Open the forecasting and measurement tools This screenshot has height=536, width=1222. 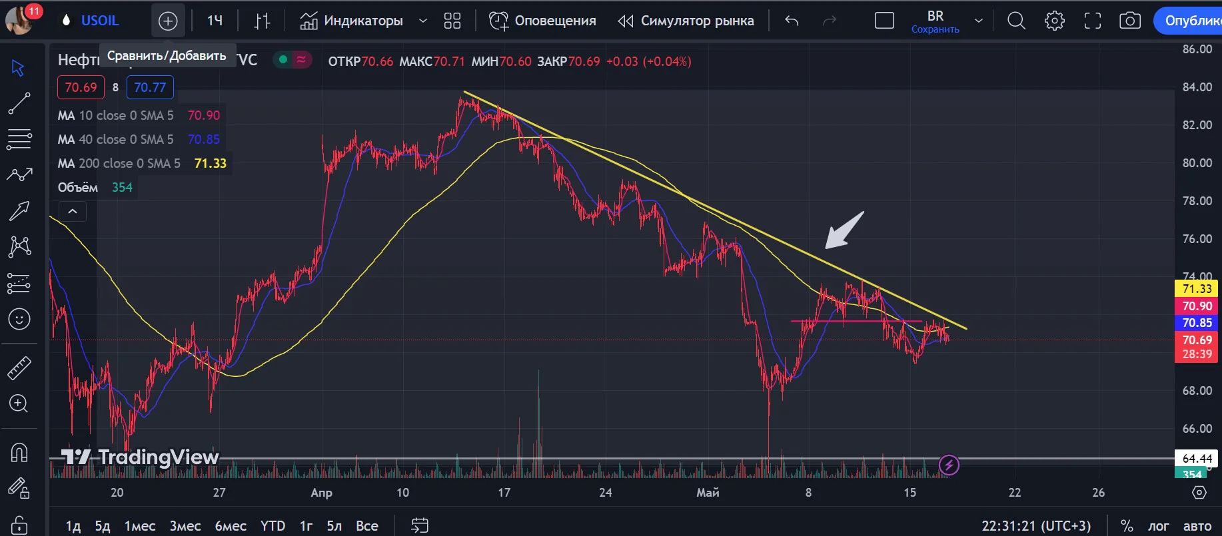click(19, 284)
